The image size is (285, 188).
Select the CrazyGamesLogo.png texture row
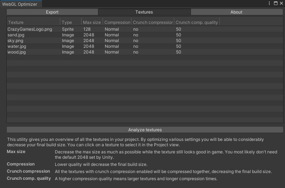30,29
